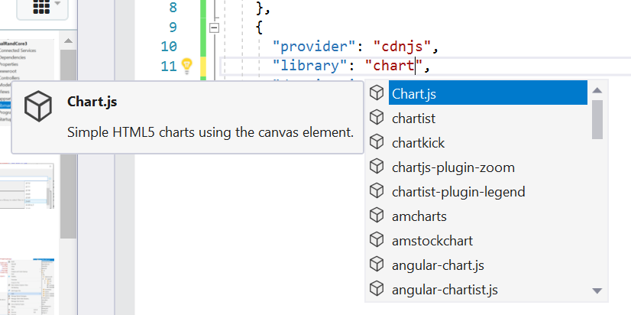631x315 pixels.
Task: Click the thumbnail panel scrollbar thumb
Action: [69, 144]
